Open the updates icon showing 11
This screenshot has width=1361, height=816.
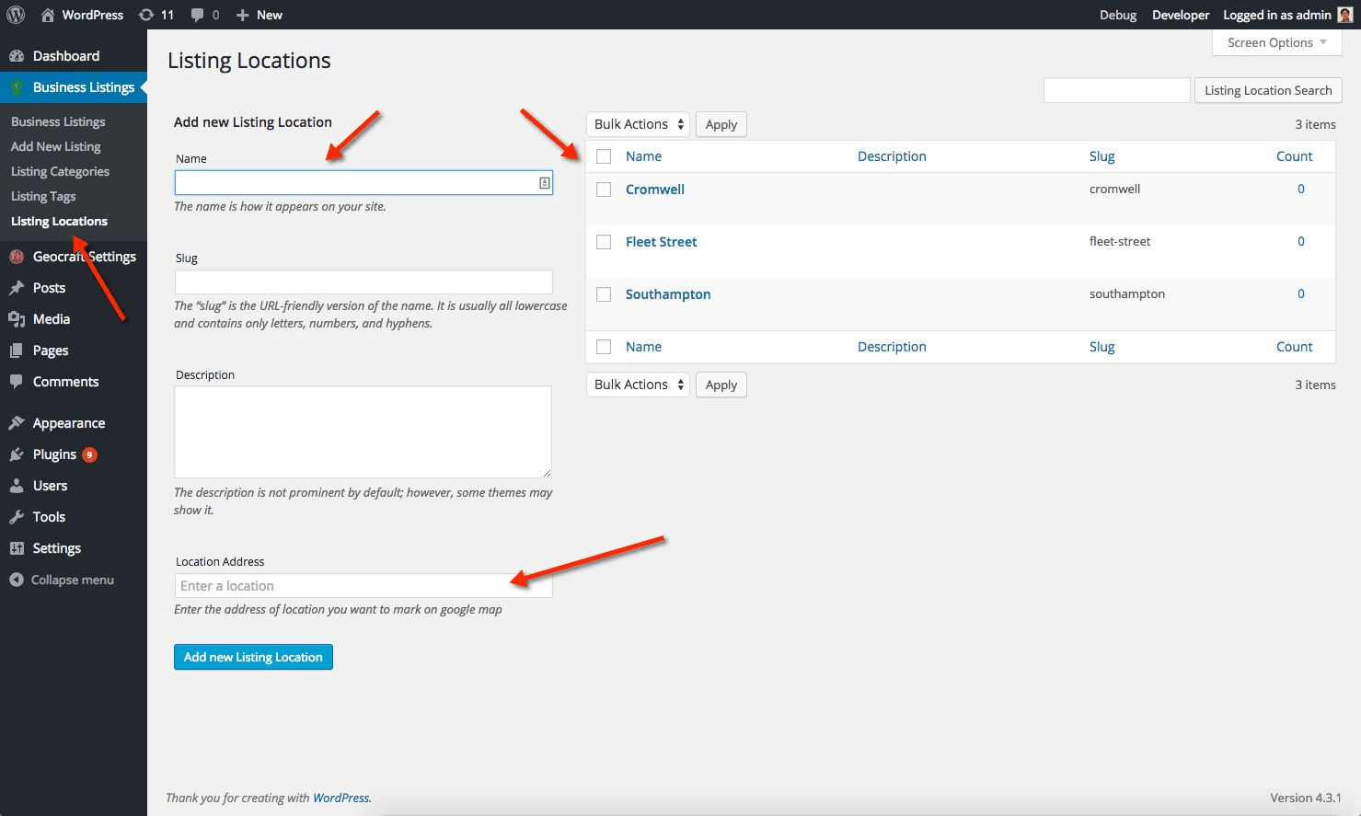(146, 15)
